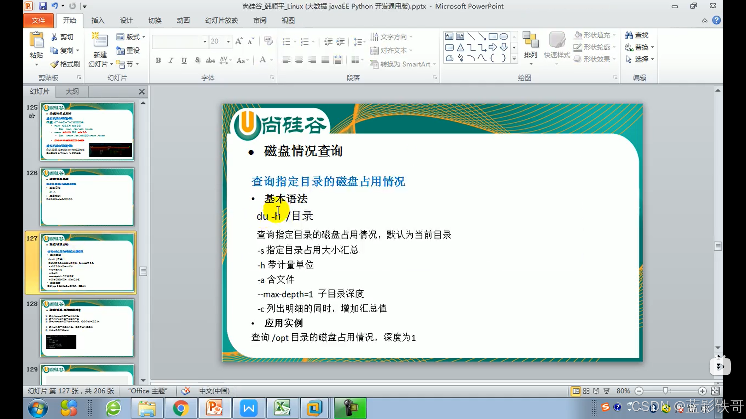
Task: Click the center text alignment icon
Action: point(299,60)
